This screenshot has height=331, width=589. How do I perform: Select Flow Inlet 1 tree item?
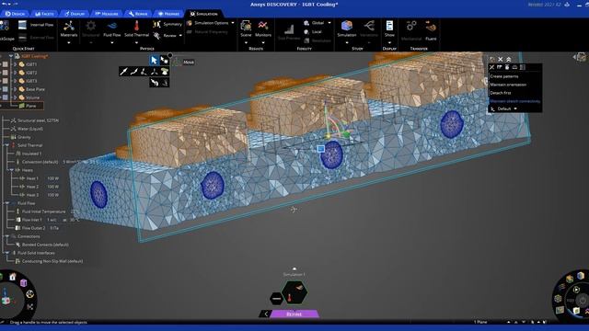pyautogui.click(x=32, y=220)
